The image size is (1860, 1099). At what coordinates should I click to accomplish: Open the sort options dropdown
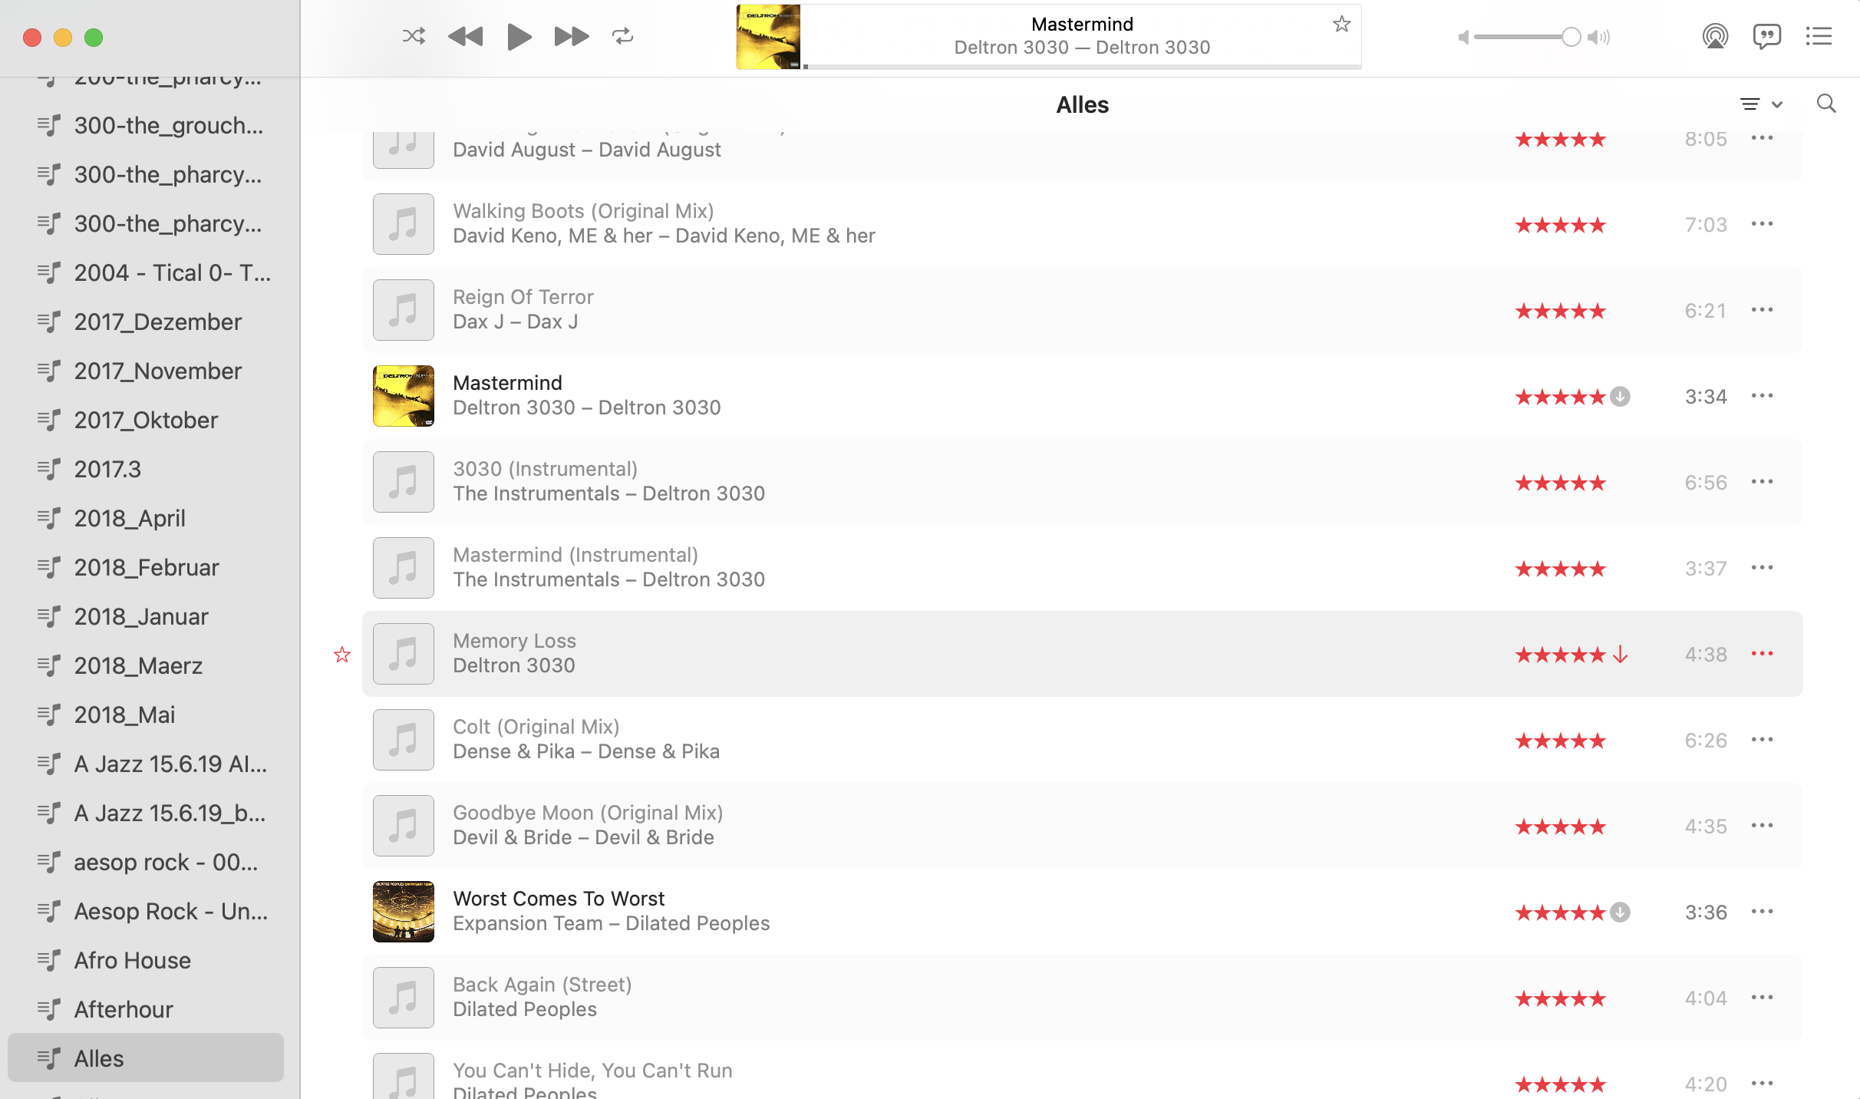tap(1760, 104)
